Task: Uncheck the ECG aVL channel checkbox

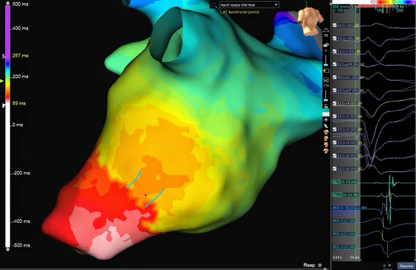Action: click(x=335, y=77)
